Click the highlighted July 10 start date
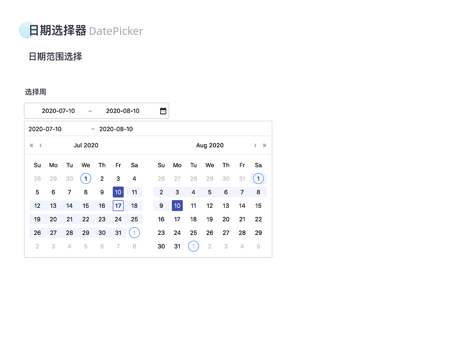The width and height of the screenshot is (462, 347). (118, 192)
